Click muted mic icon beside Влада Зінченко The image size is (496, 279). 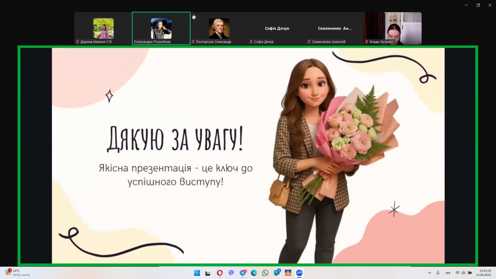coord(367,41)
